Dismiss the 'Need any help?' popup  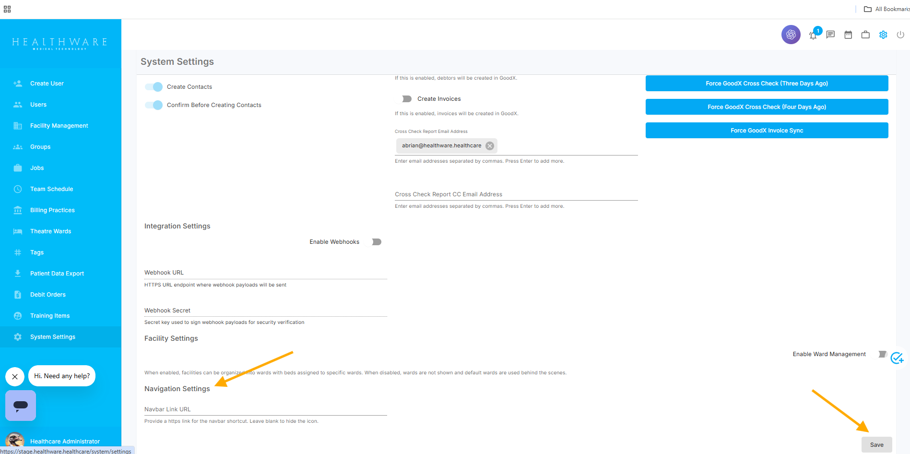[x=15, y=377]
